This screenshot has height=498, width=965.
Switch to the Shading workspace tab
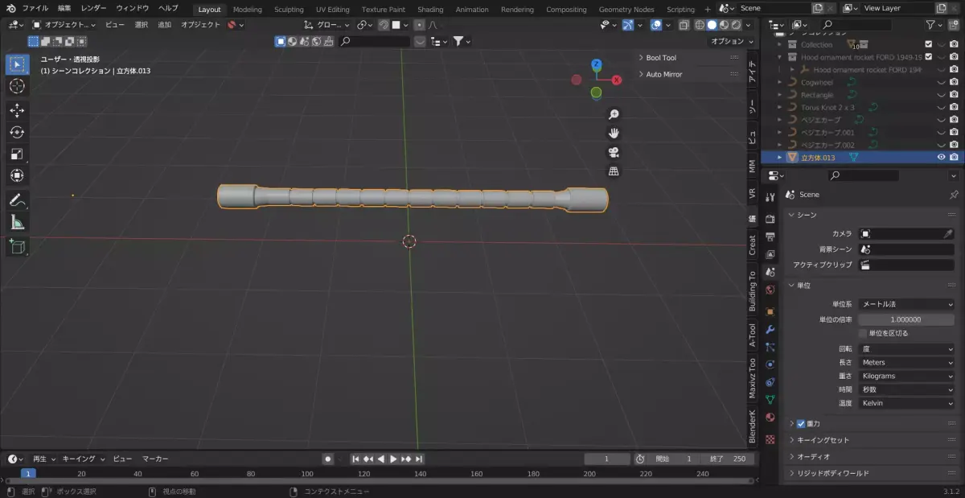coord(430,10)
